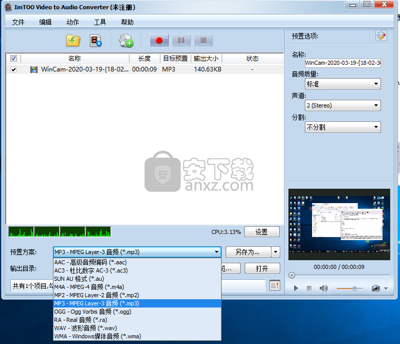Choose WMA - Windows媒体音频 option

137,336
